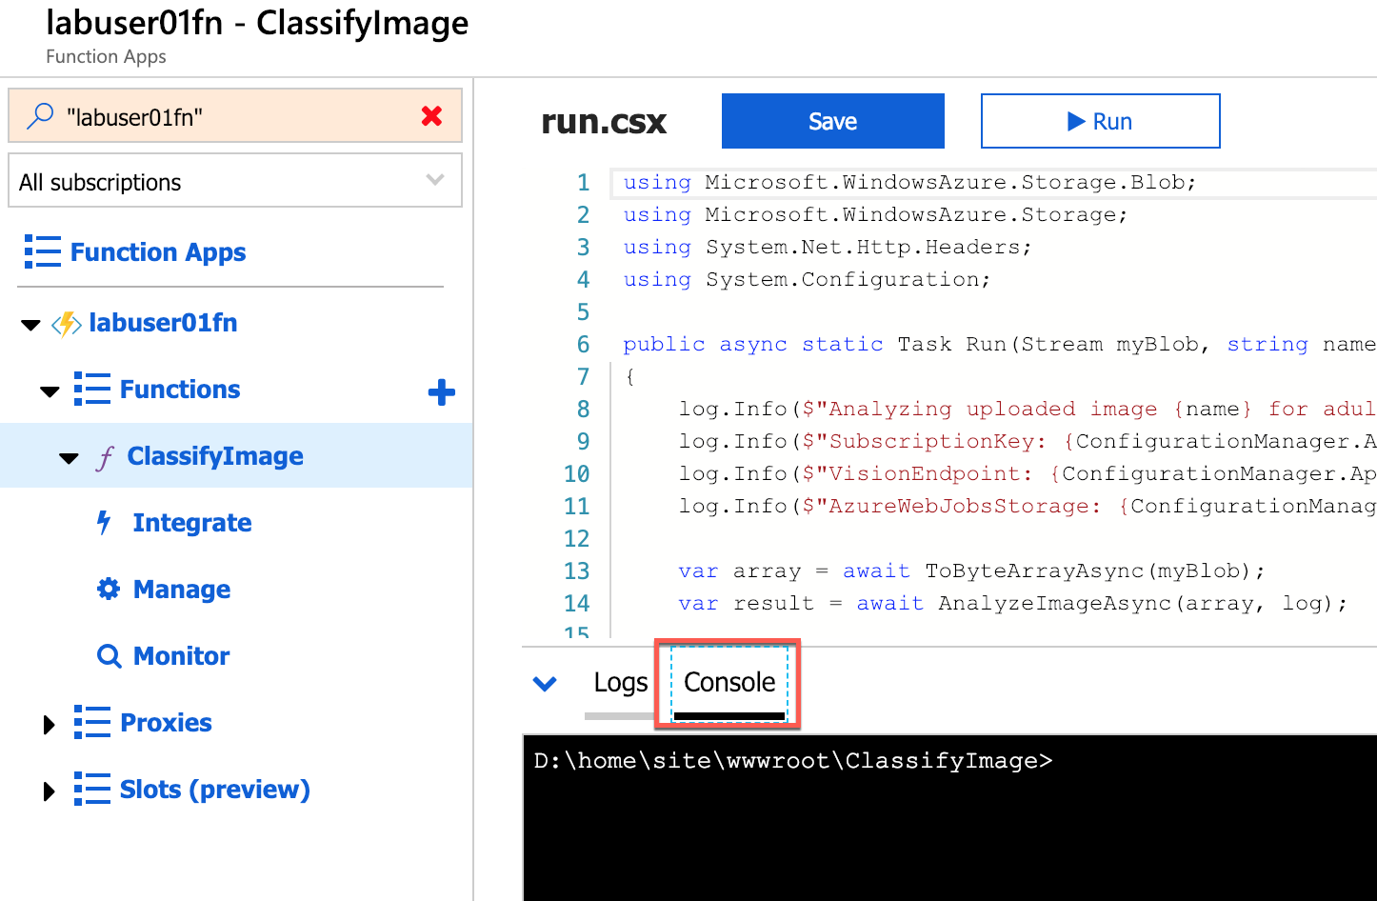Open the Function Apps link
1377x901 pixels.
158,251
